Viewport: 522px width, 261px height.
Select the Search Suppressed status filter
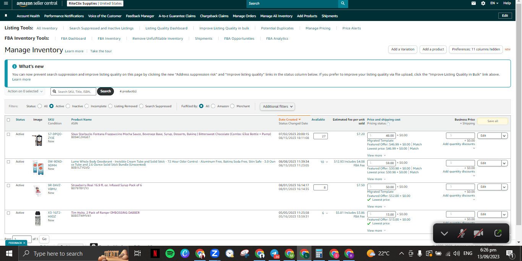pos(141,106)
